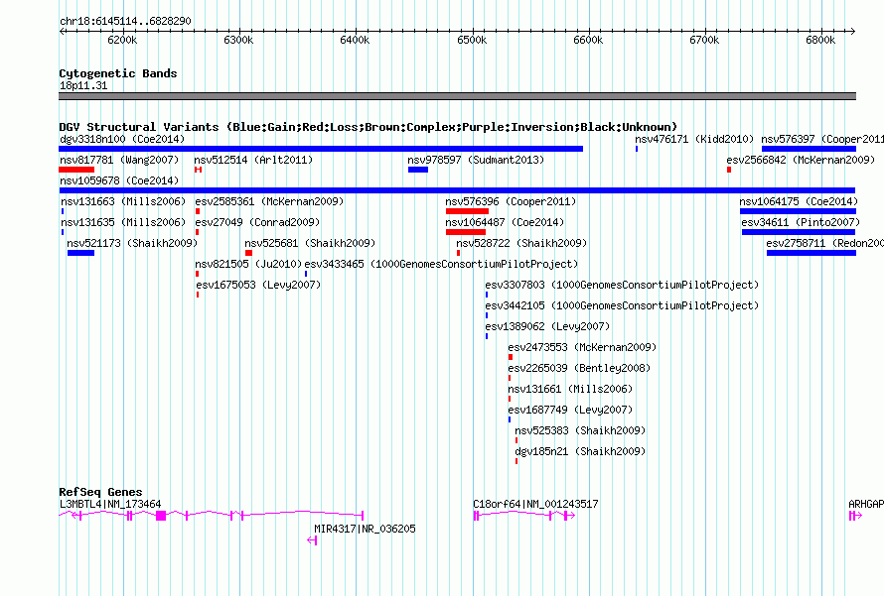884x596 pixels.
Task: Open variant esv2758711 (Redon) label
Action: [x=824, y=243]
